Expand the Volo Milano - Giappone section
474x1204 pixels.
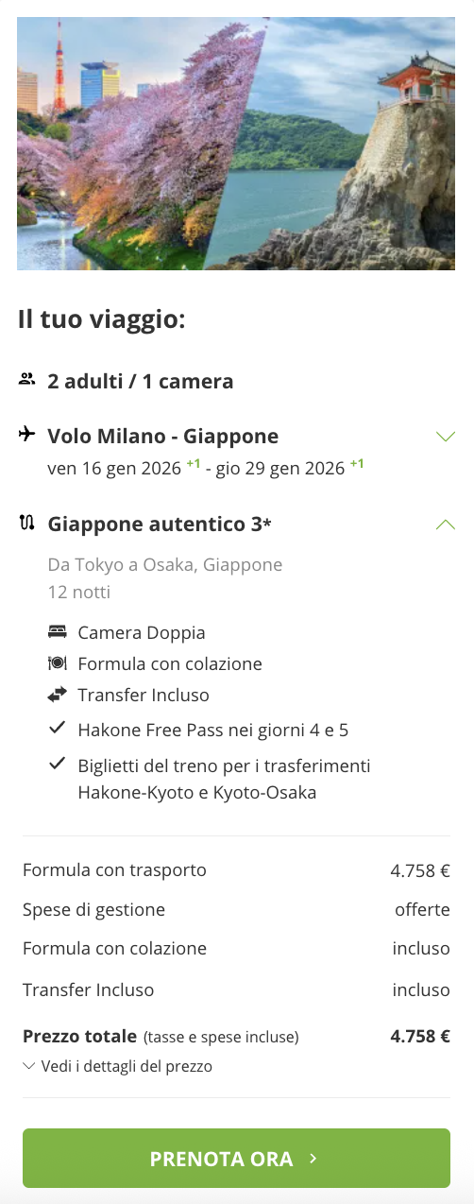click(x=446, y=437)
